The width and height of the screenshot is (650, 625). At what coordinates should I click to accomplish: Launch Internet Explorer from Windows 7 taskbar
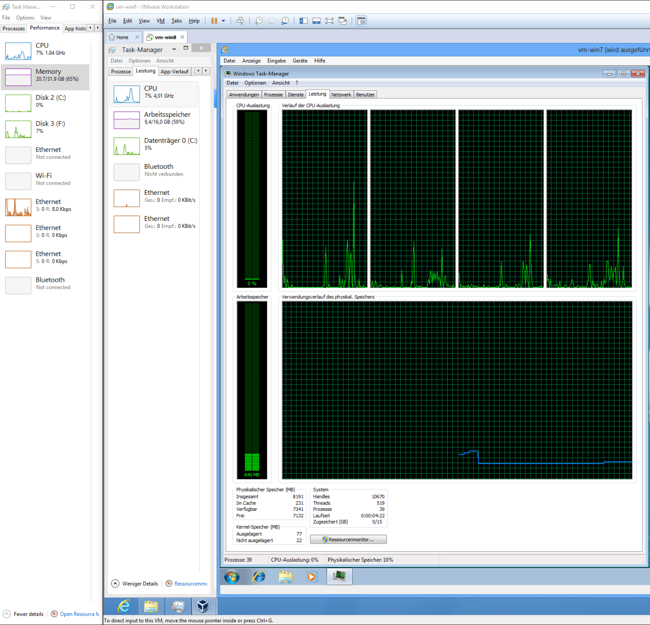[259, 577]
